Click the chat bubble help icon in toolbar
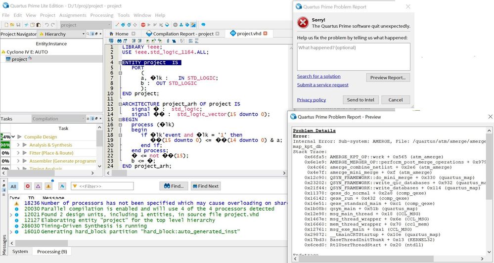The image size is (494, 263). 203,25
